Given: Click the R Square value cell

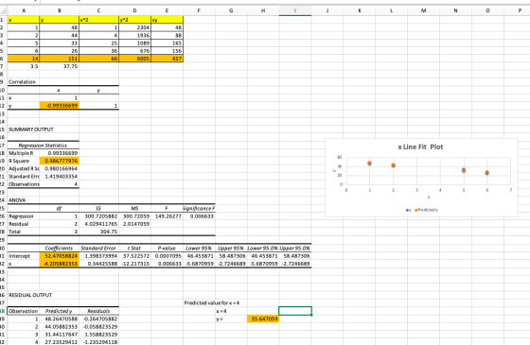Looking at the screenshot, I should pyautogui.click(x=60, y=161).
